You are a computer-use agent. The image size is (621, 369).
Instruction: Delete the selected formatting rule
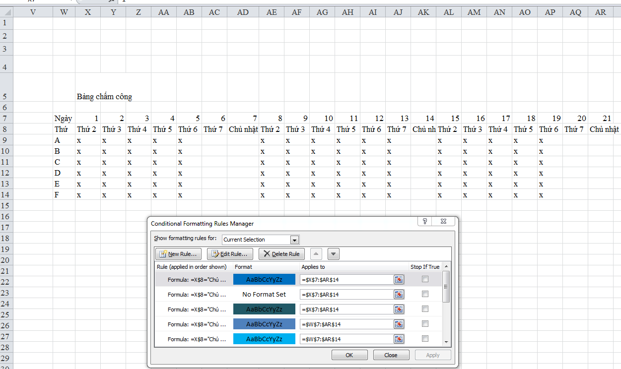click(x=281, y=254)
